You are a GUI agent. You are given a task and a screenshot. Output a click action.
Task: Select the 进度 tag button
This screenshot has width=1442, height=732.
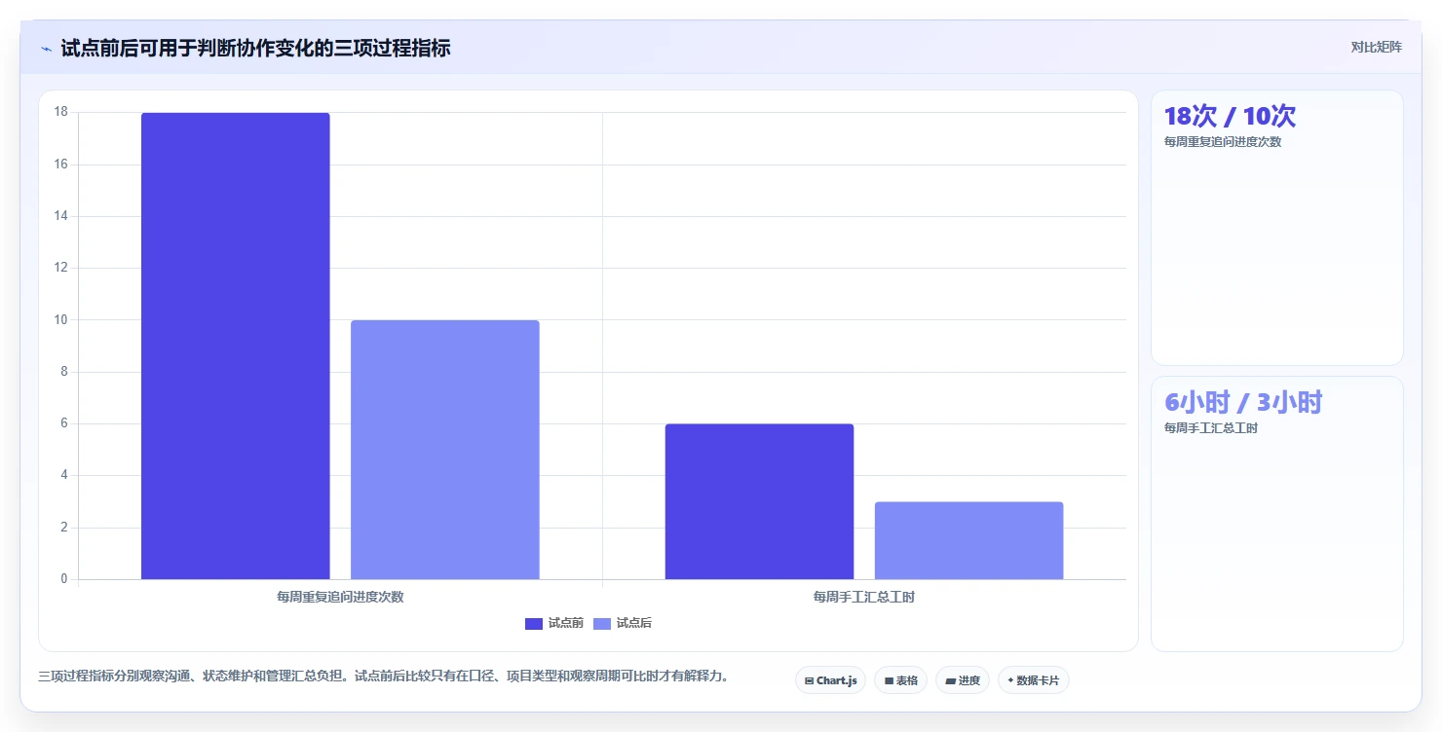(x=962, y=680)
